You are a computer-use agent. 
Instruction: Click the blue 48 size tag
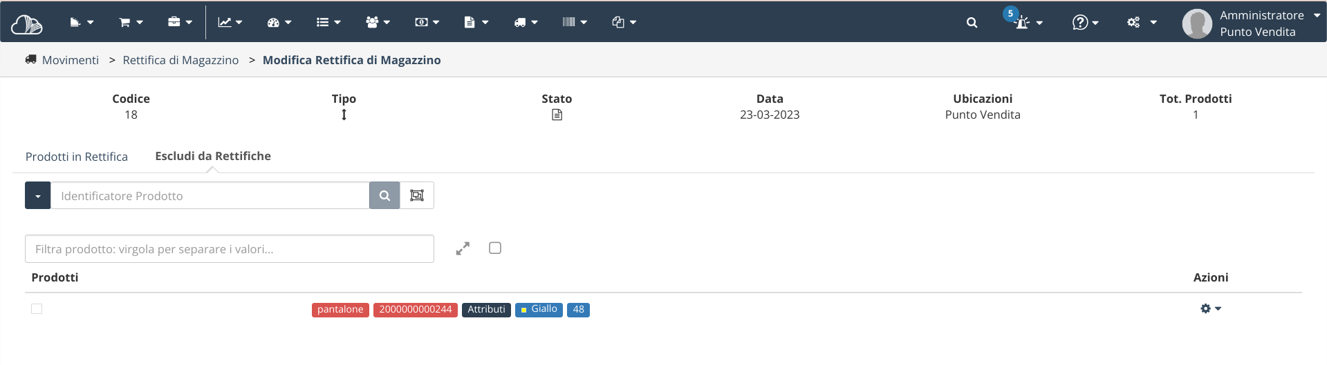tap(578, 310)
